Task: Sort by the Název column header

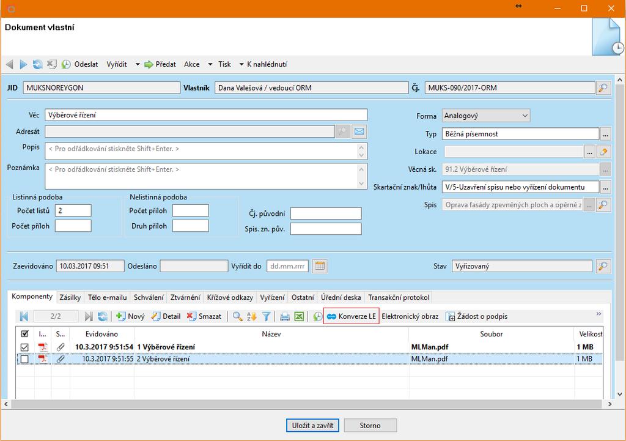Action: [271, 334]
